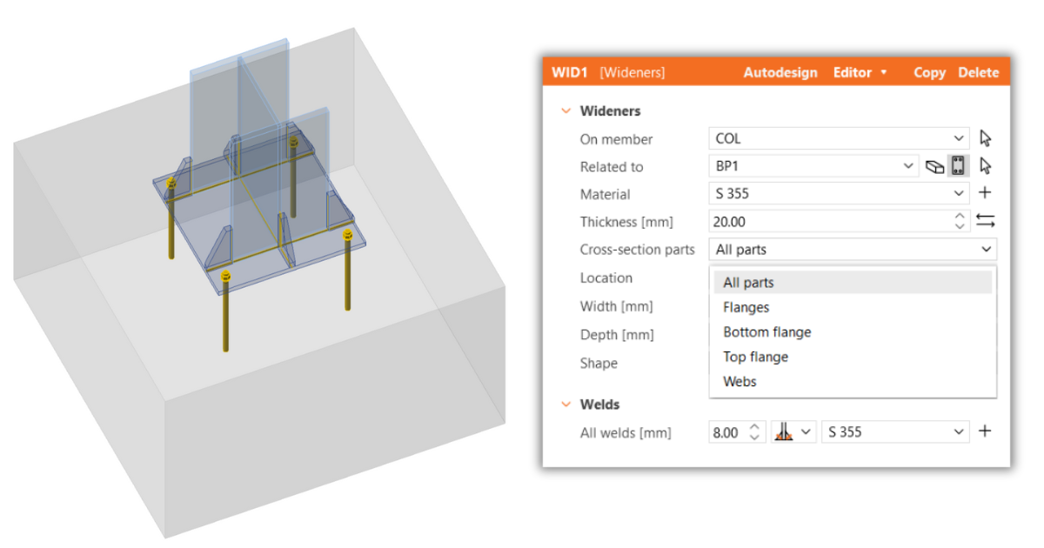
Task: Collapse the Wideners section
Action: [565, 111]
